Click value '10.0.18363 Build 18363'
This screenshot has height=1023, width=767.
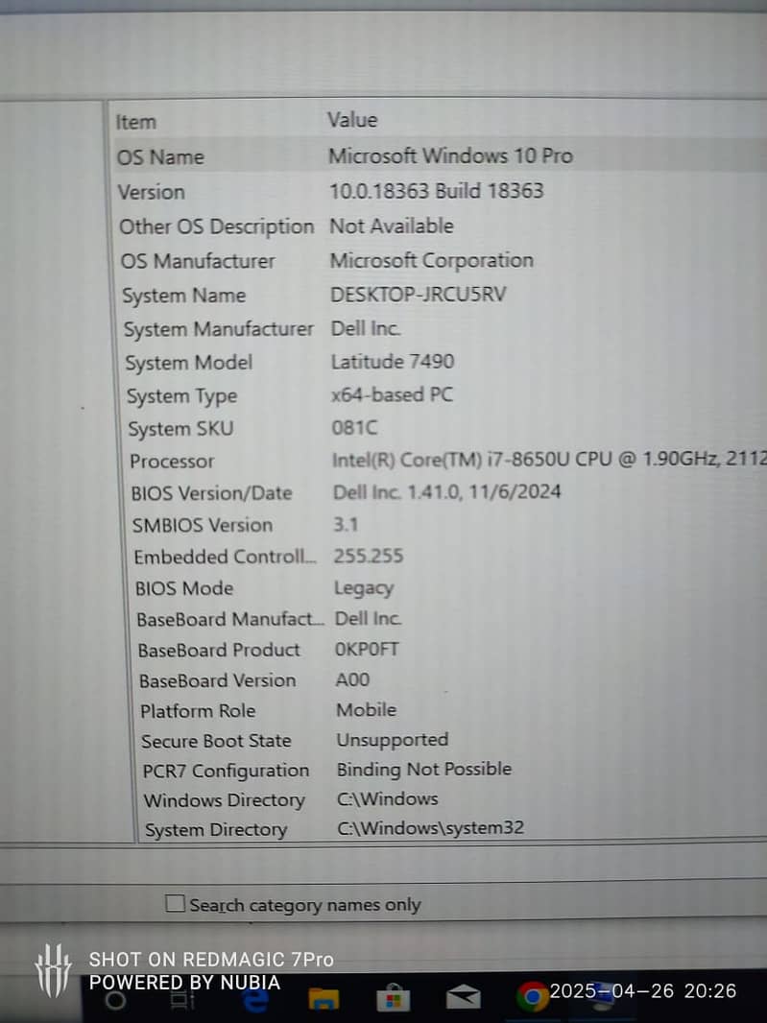(437, 191)
